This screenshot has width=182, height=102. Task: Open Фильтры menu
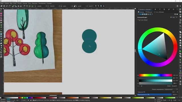click(35, 3)
